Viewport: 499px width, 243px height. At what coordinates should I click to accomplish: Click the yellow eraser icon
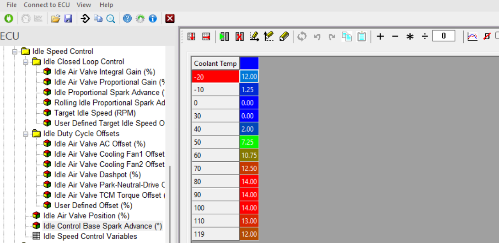click(x=284, y=37)
